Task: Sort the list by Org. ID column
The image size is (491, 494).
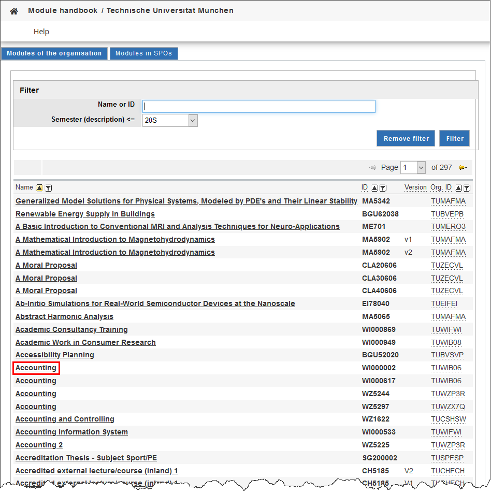Action: click(x=458, y=188)
